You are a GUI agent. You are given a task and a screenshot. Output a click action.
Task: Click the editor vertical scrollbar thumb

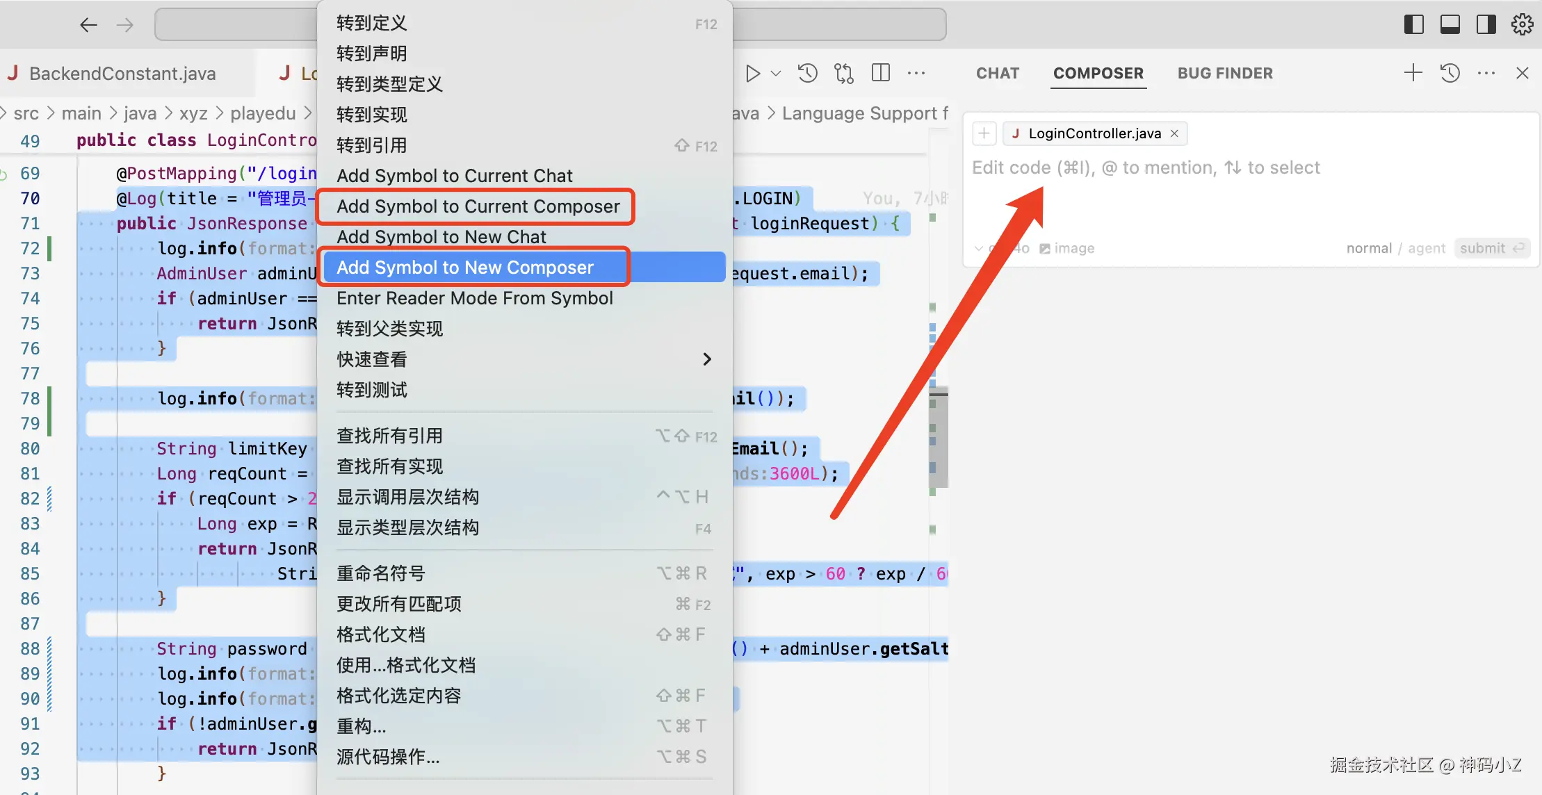coord(938,438)
